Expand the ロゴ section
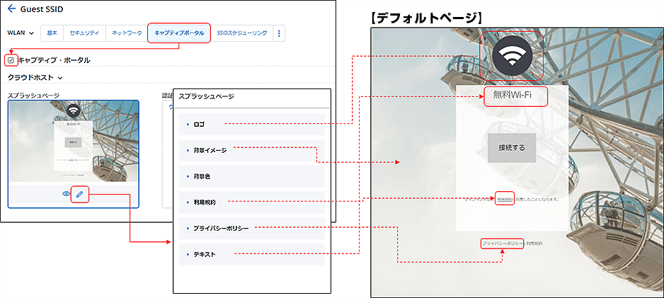 pyautogui.click(x=251, y=124)
